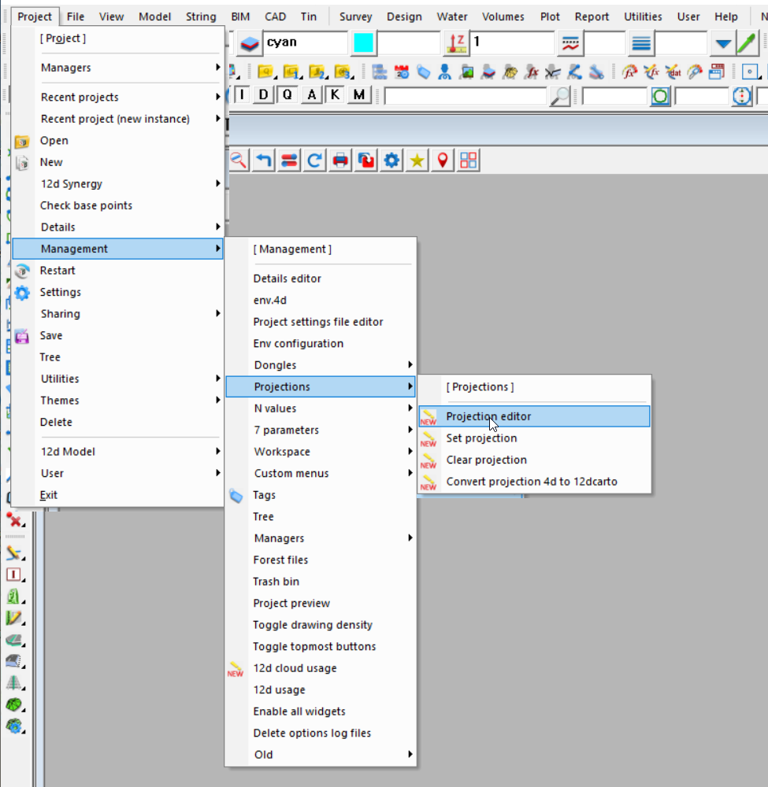
Task: Toggle the M snap button
Action: pos(359,95)
